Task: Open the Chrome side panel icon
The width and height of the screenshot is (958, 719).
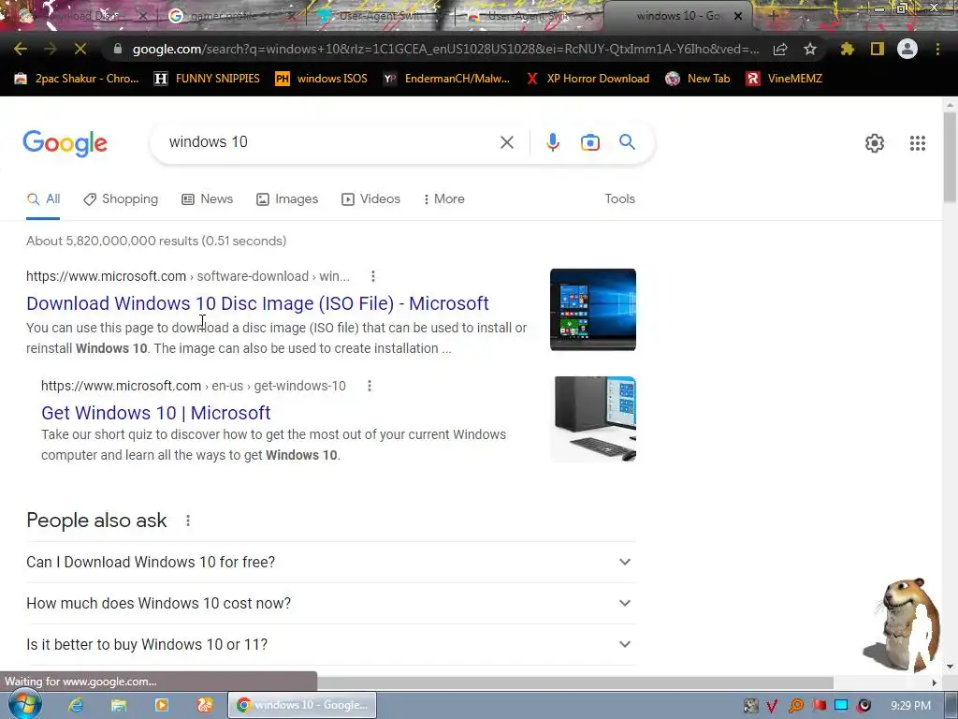Action: pos(878,49)
